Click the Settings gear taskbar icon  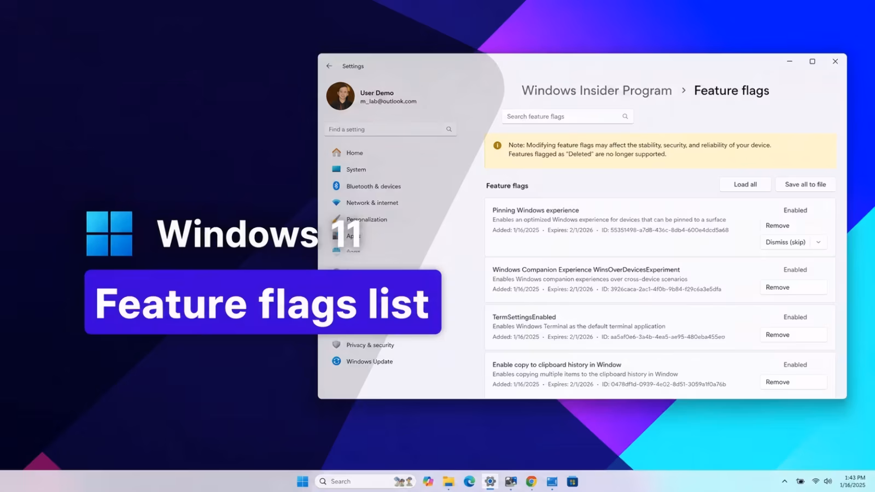click(x=490, y=482)
